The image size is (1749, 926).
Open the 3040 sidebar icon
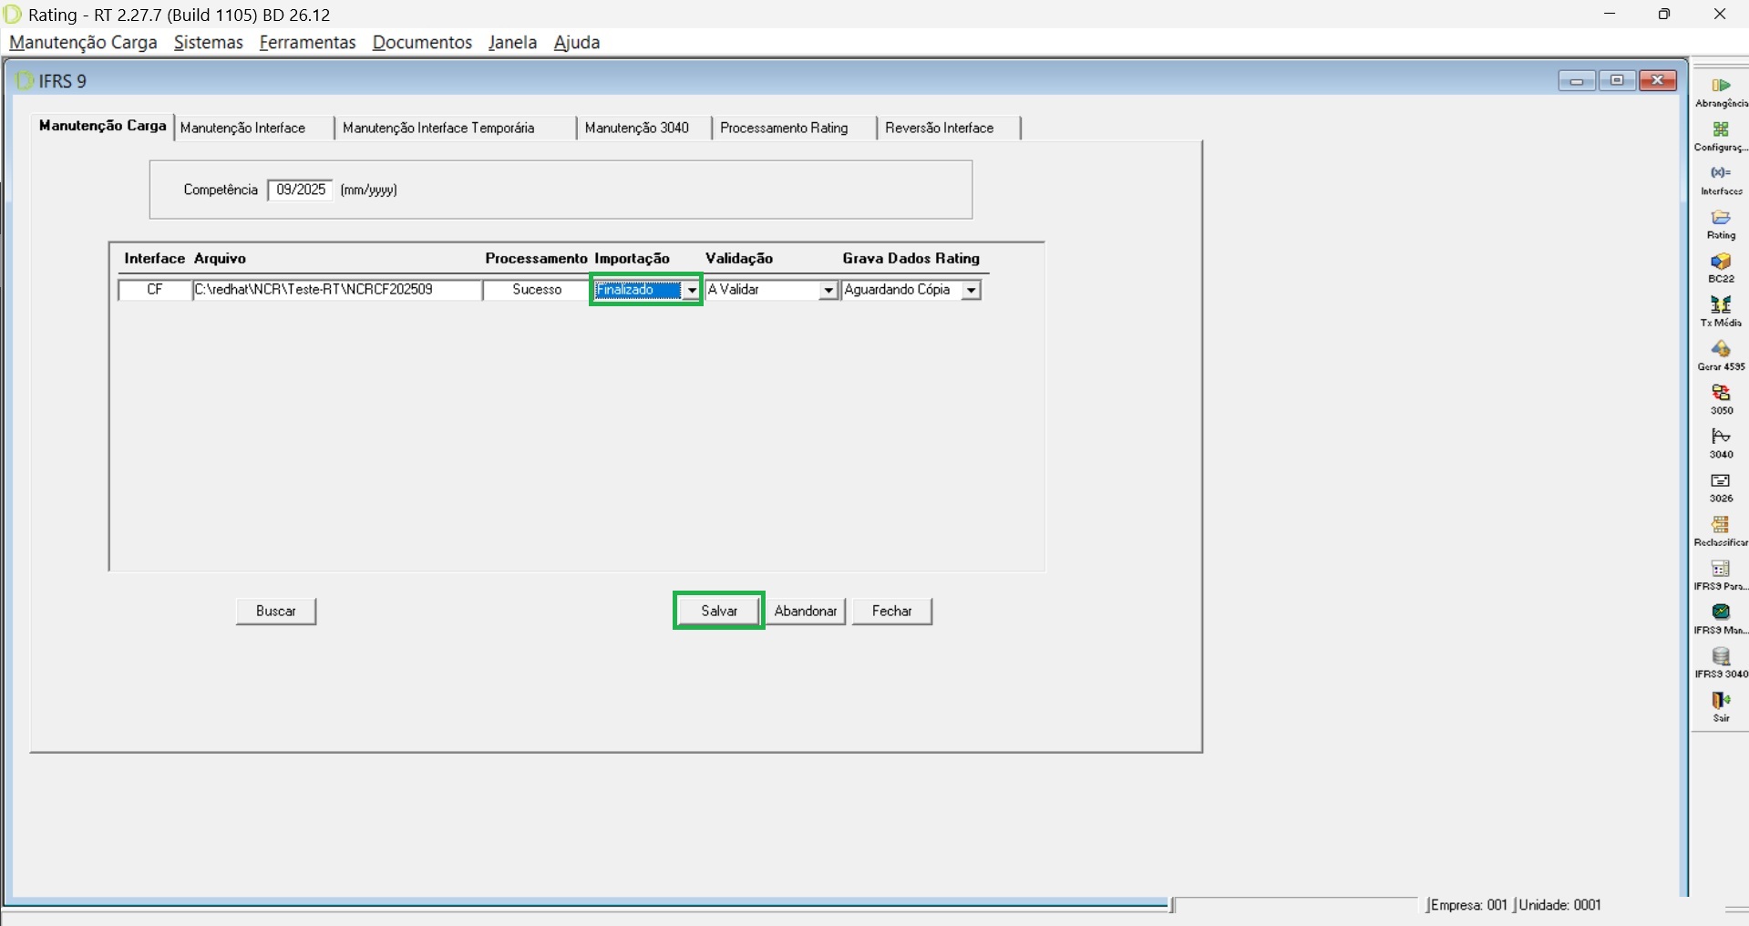[1721, 443]
